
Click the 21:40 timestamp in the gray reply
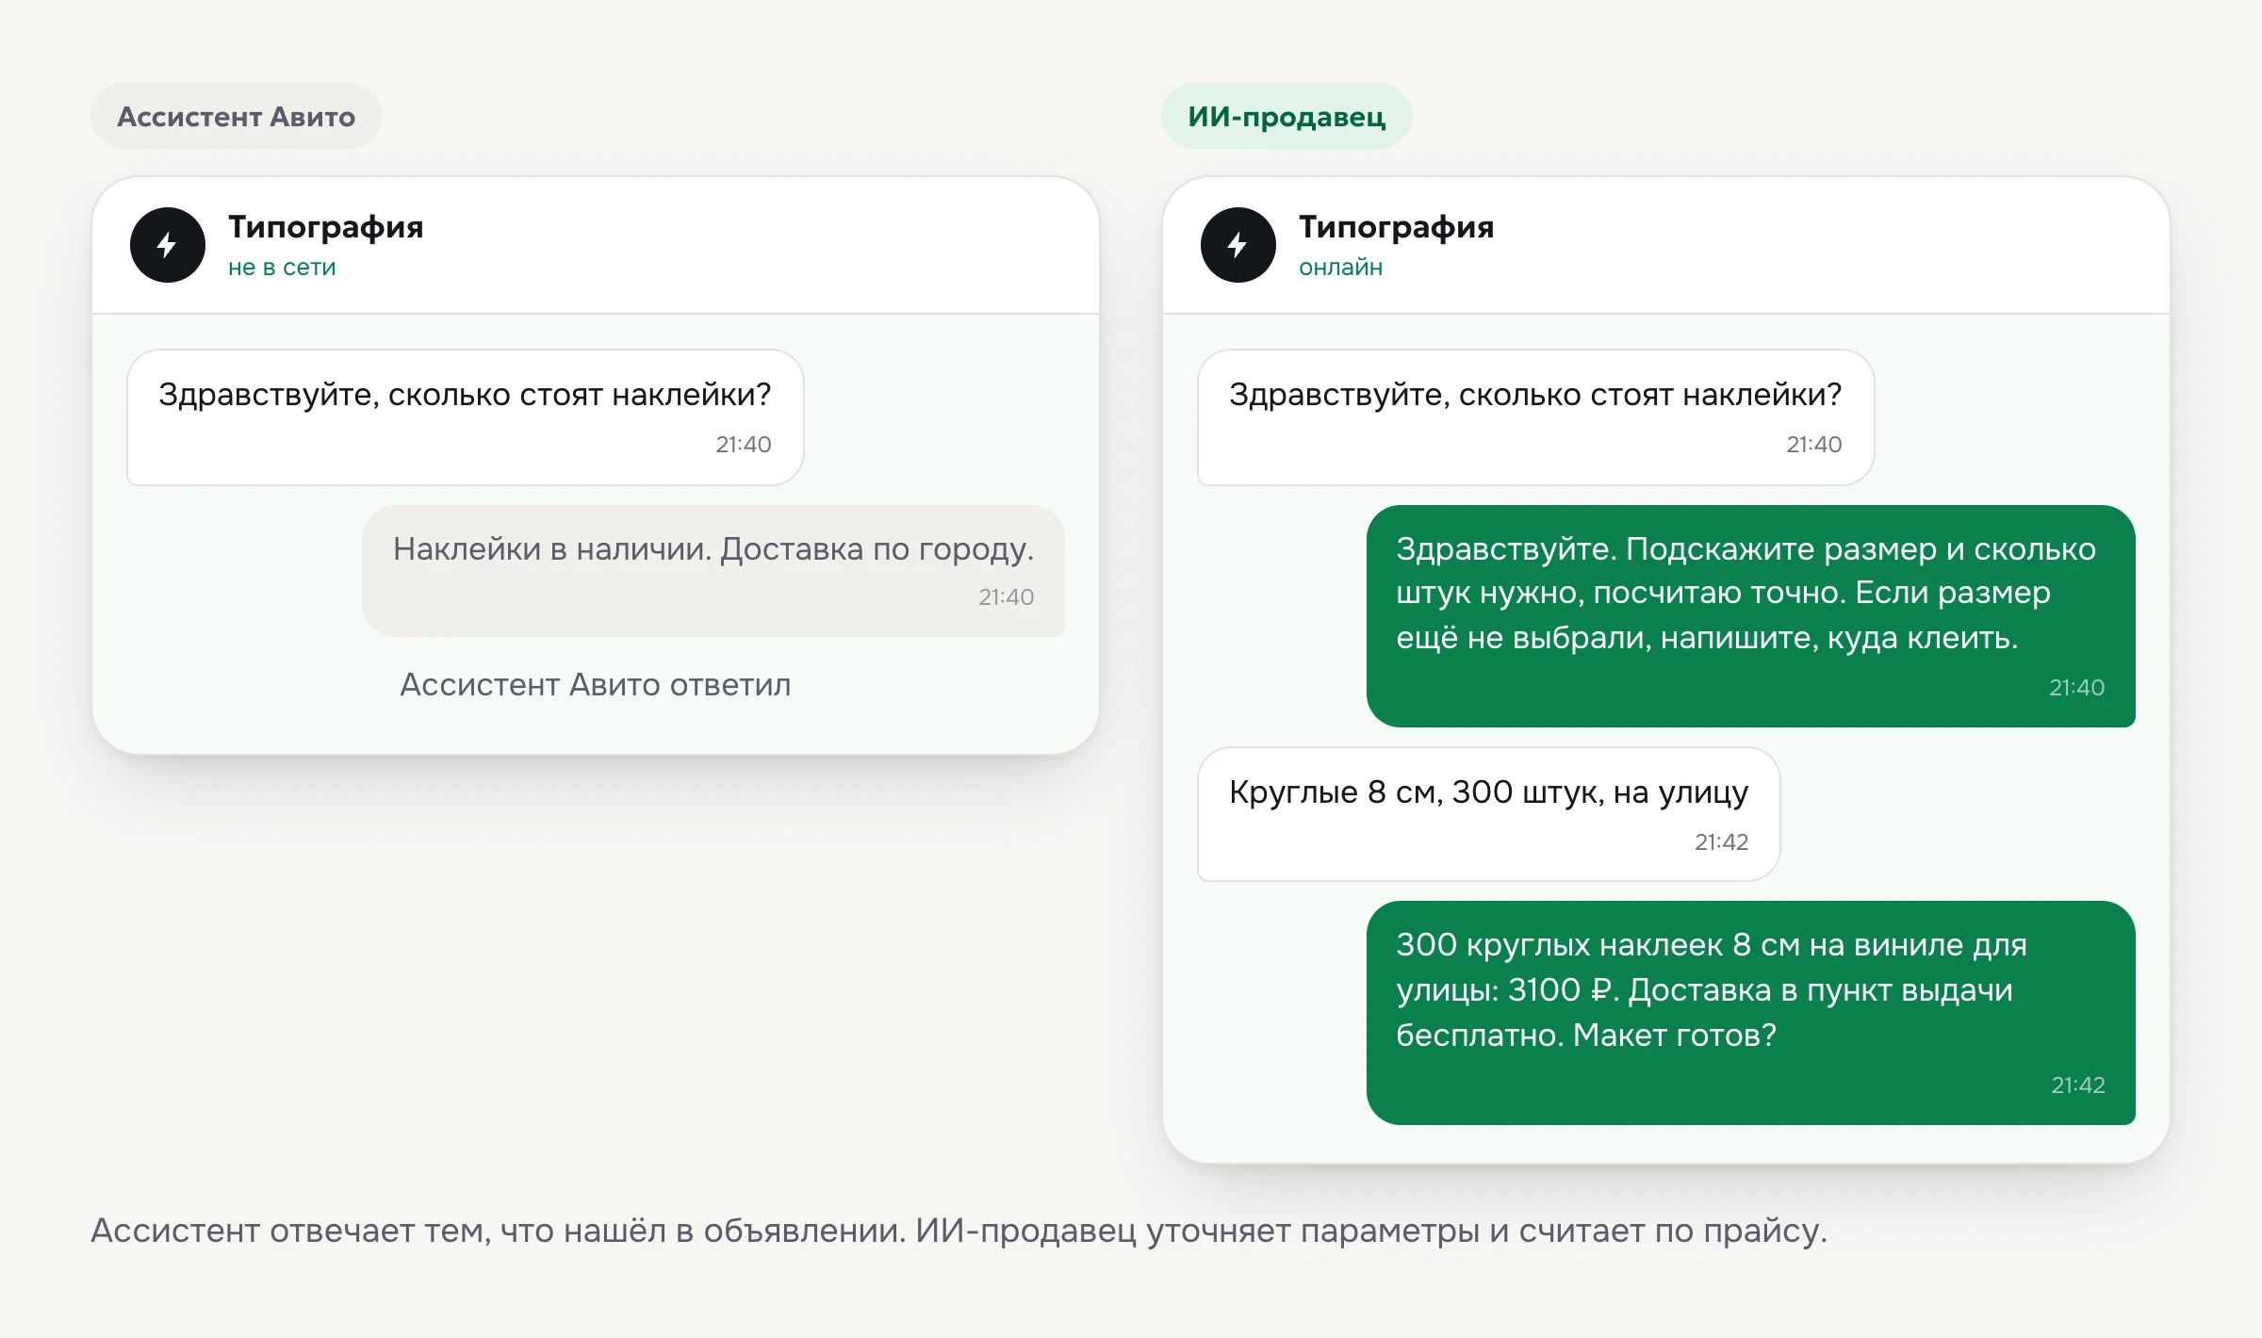coord(1007,597)
